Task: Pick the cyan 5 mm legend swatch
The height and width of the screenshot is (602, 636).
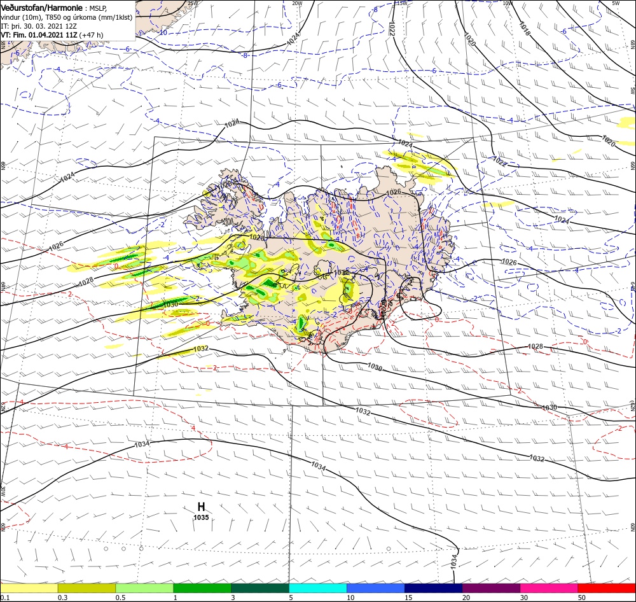Action: tap(318, 588)
